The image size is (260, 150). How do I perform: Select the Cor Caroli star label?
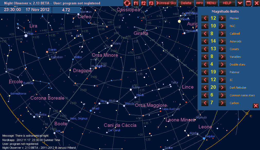pos(114,130)
